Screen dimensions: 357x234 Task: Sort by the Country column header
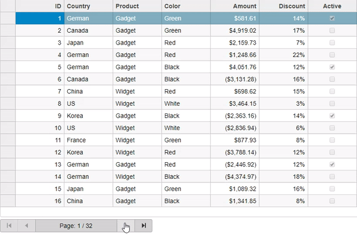coord(89,6)
